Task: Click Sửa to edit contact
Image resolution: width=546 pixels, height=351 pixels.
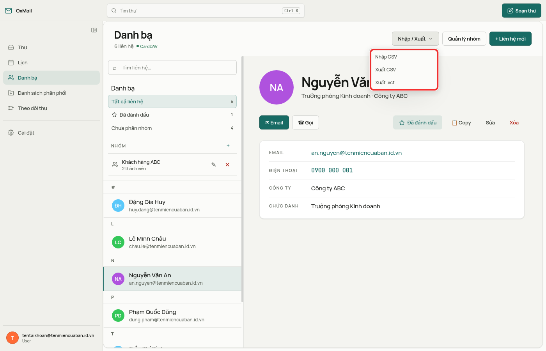Action: (490, 122)
